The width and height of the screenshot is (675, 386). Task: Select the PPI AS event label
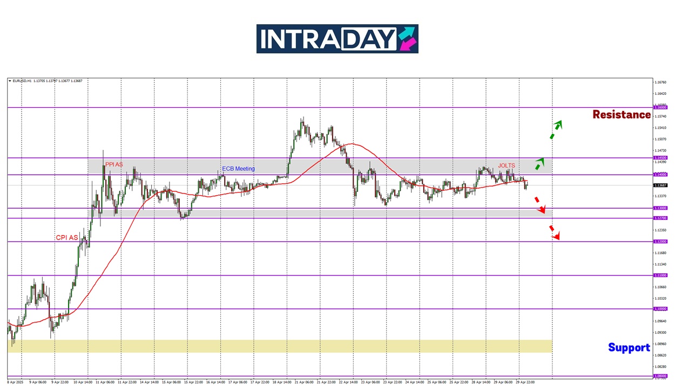point(114,164)
